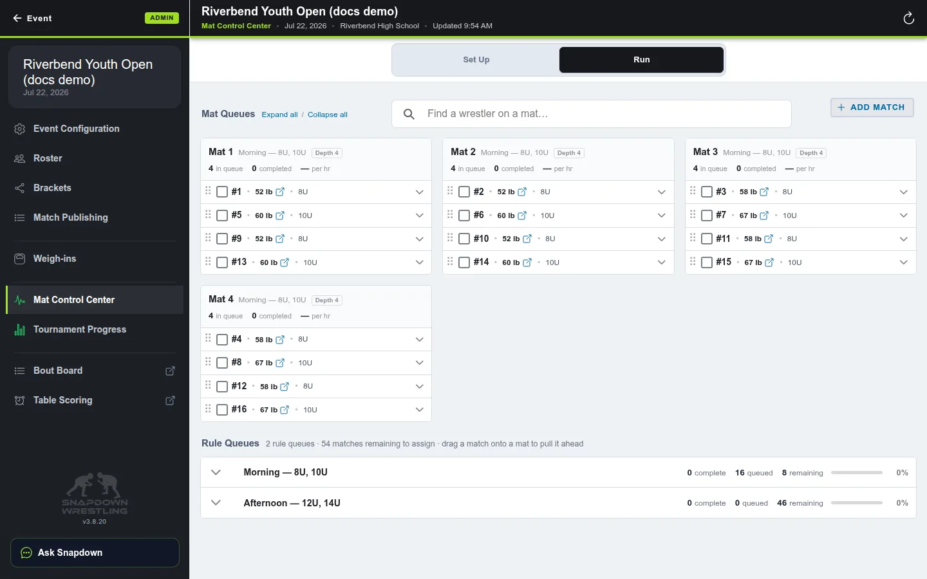Check the box for match #1
This screenshot has width=927, height=579.
[222, 192]
